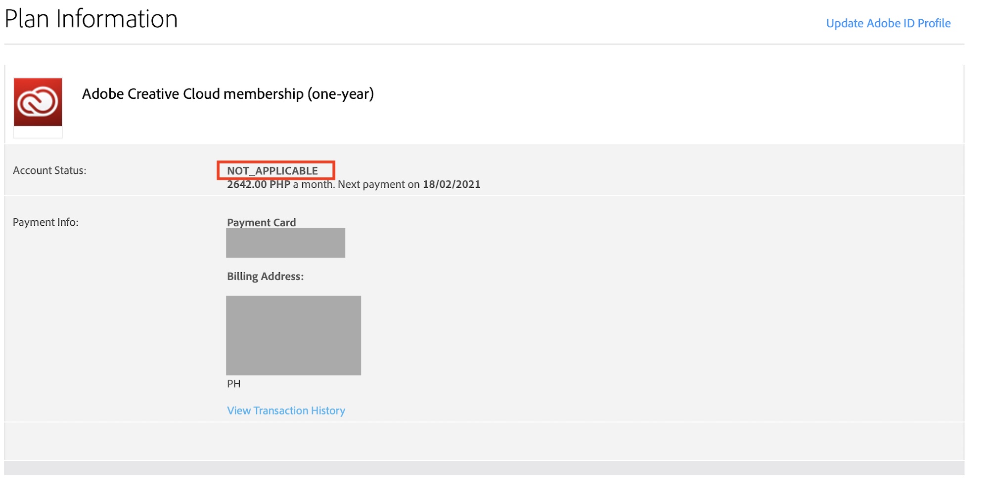Screen dimensions: 989x493
Task: Click the Billing Address heading
Action: click(x=265, y=277)
